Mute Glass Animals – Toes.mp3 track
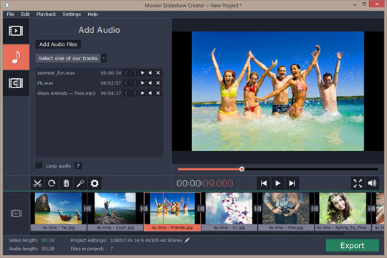The width and height of the screenshot is (387, 258). coord(150,93)
